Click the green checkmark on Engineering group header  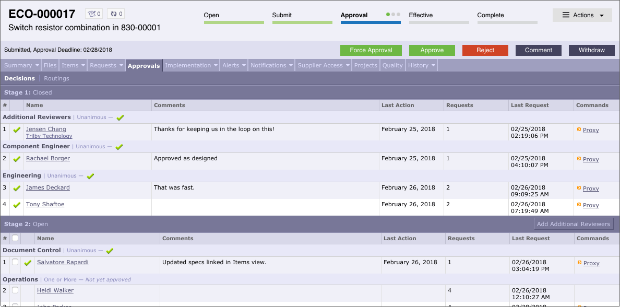point(90,176)
